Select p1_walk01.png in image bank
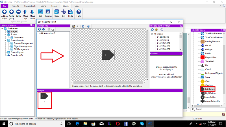 [x=164, y=43]
